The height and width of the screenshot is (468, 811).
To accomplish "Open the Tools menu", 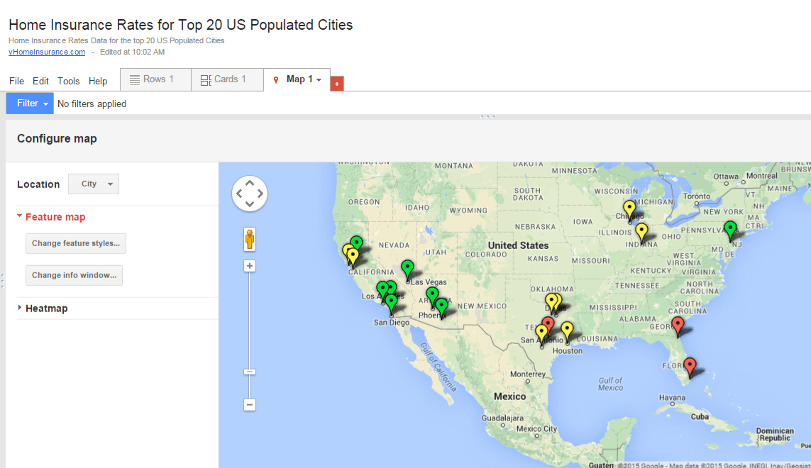I will point(68,81).
